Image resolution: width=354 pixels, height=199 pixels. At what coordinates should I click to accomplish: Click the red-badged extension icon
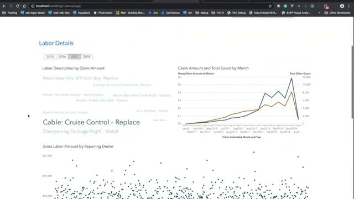pyautogui.click(x=326, y=7)
